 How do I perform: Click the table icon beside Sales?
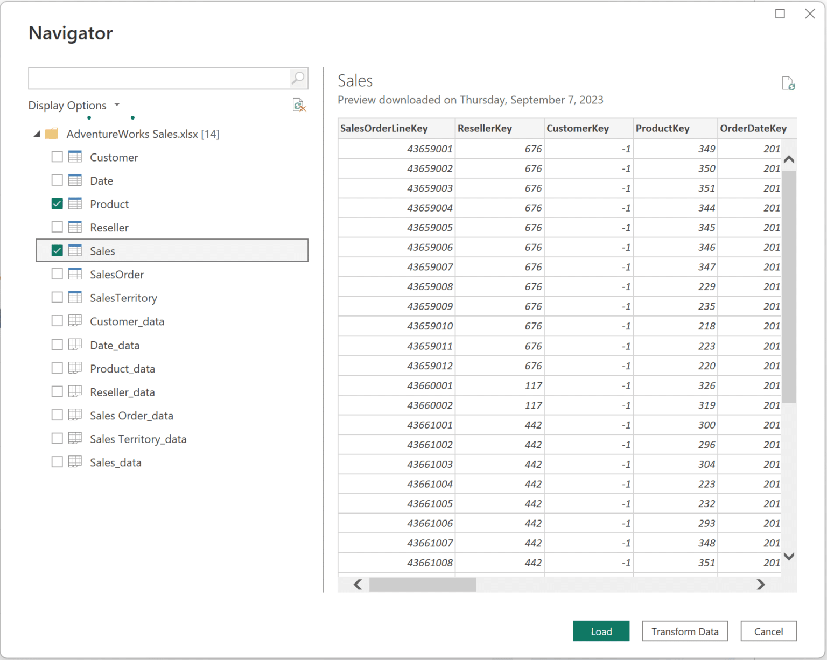click(x=74, y=250)
